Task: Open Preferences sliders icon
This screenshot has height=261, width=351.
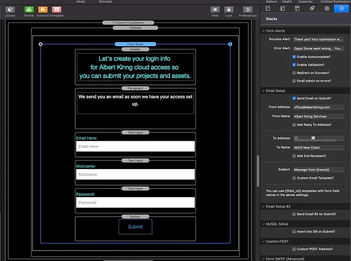Action: (x=248, y=9)
